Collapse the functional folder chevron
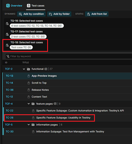Screen dimensions: 132x144 (x=24, y=69)
